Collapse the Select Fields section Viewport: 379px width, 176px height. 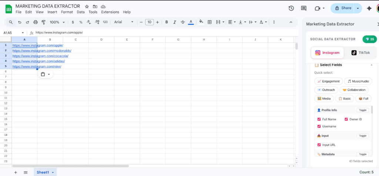coord(371,65)
